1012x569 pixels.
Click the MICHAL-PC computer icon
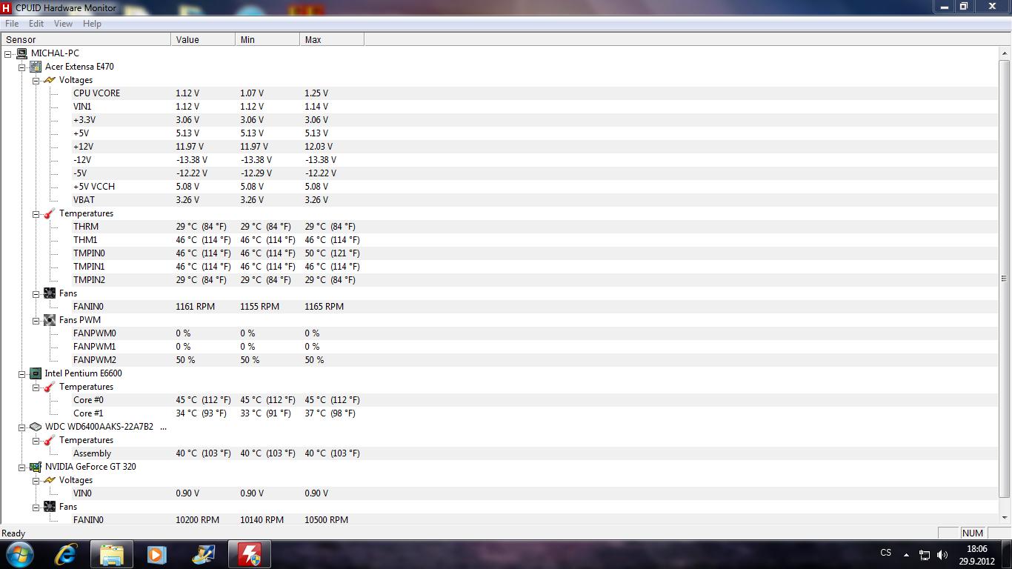(x=21, y=53)
